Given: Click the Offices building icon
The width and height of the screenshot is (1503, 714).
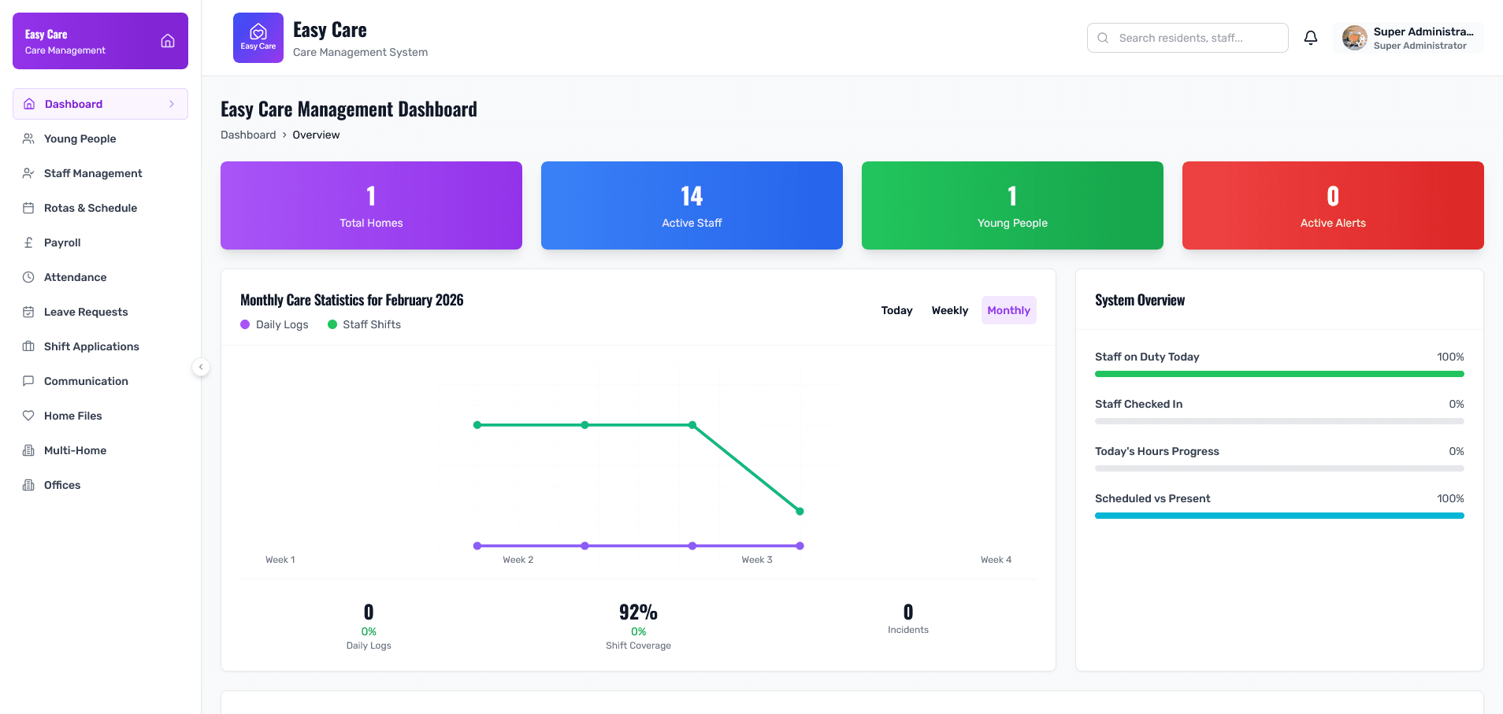Looking at the screenshot, I should click(28, 485).
